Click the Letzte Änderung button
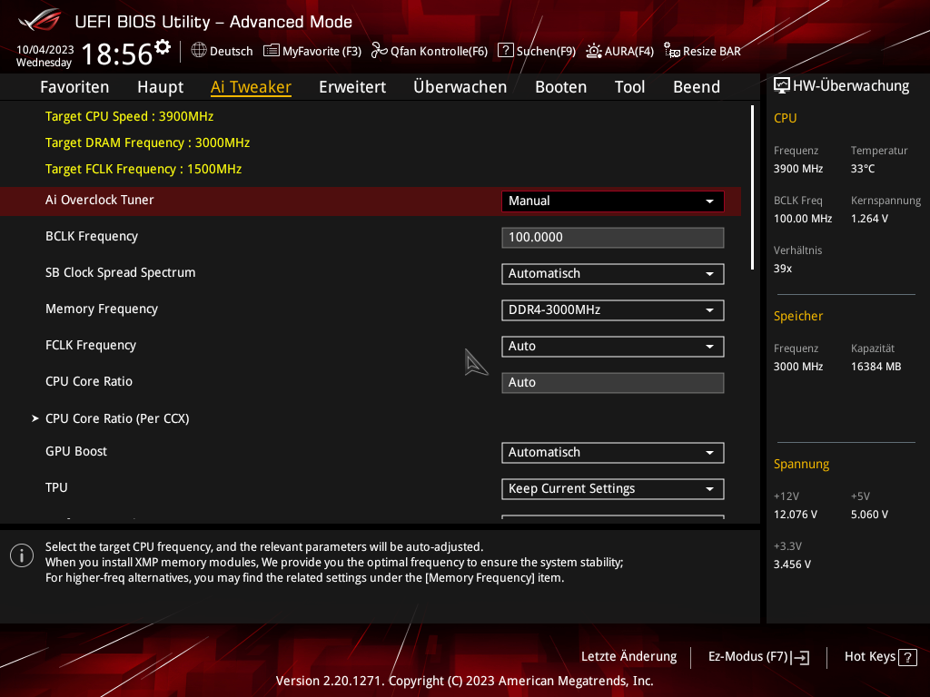The image size is (930, 697). pyautogui.click(x=628, y=657)
